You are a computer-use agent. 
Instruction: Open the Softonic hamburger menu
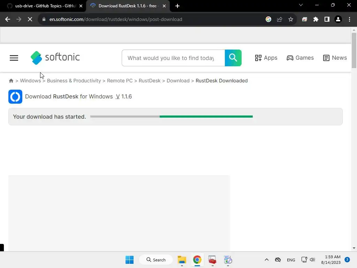(14, 58)
